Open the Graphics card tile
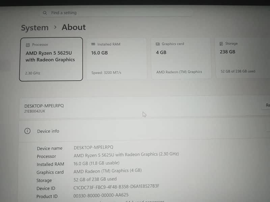The image size is (270, 202). pos(181,58)
